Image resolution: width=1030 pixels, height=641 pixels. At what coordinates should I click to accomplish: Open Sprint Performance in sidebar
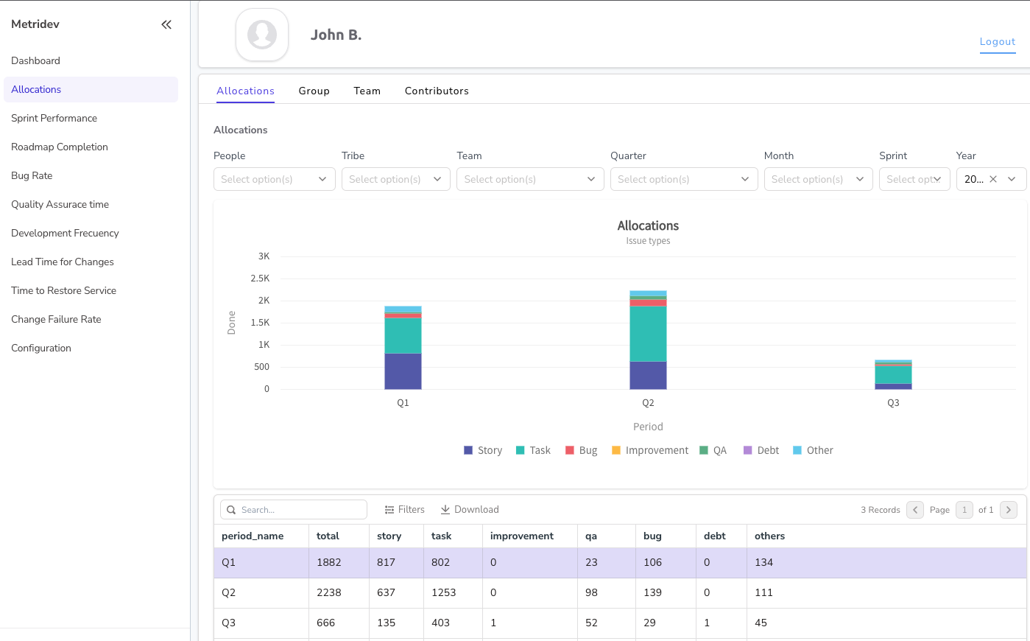tap(54, 118)
